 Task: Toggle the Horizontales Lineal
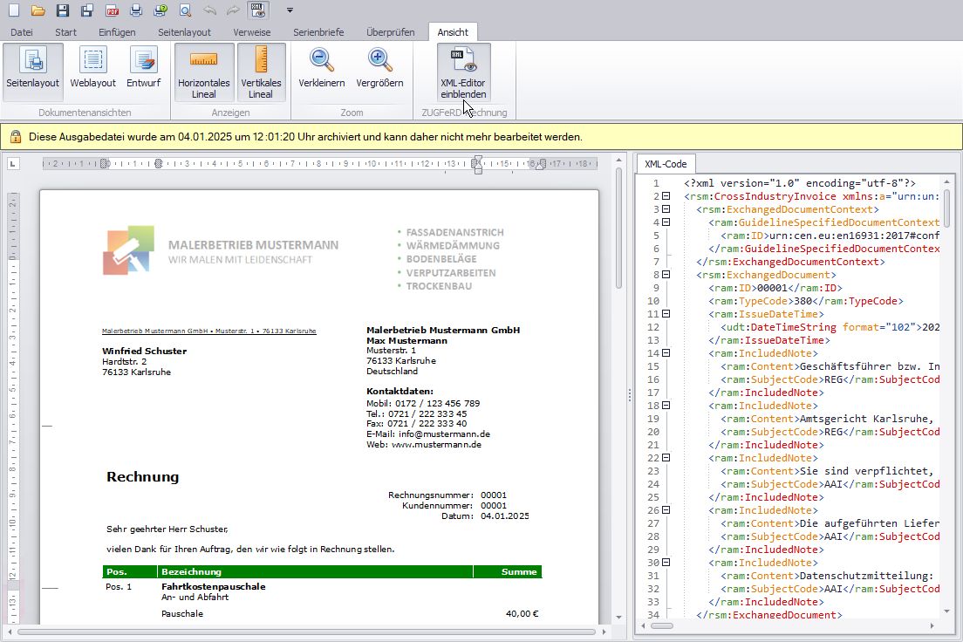[204, 72]
